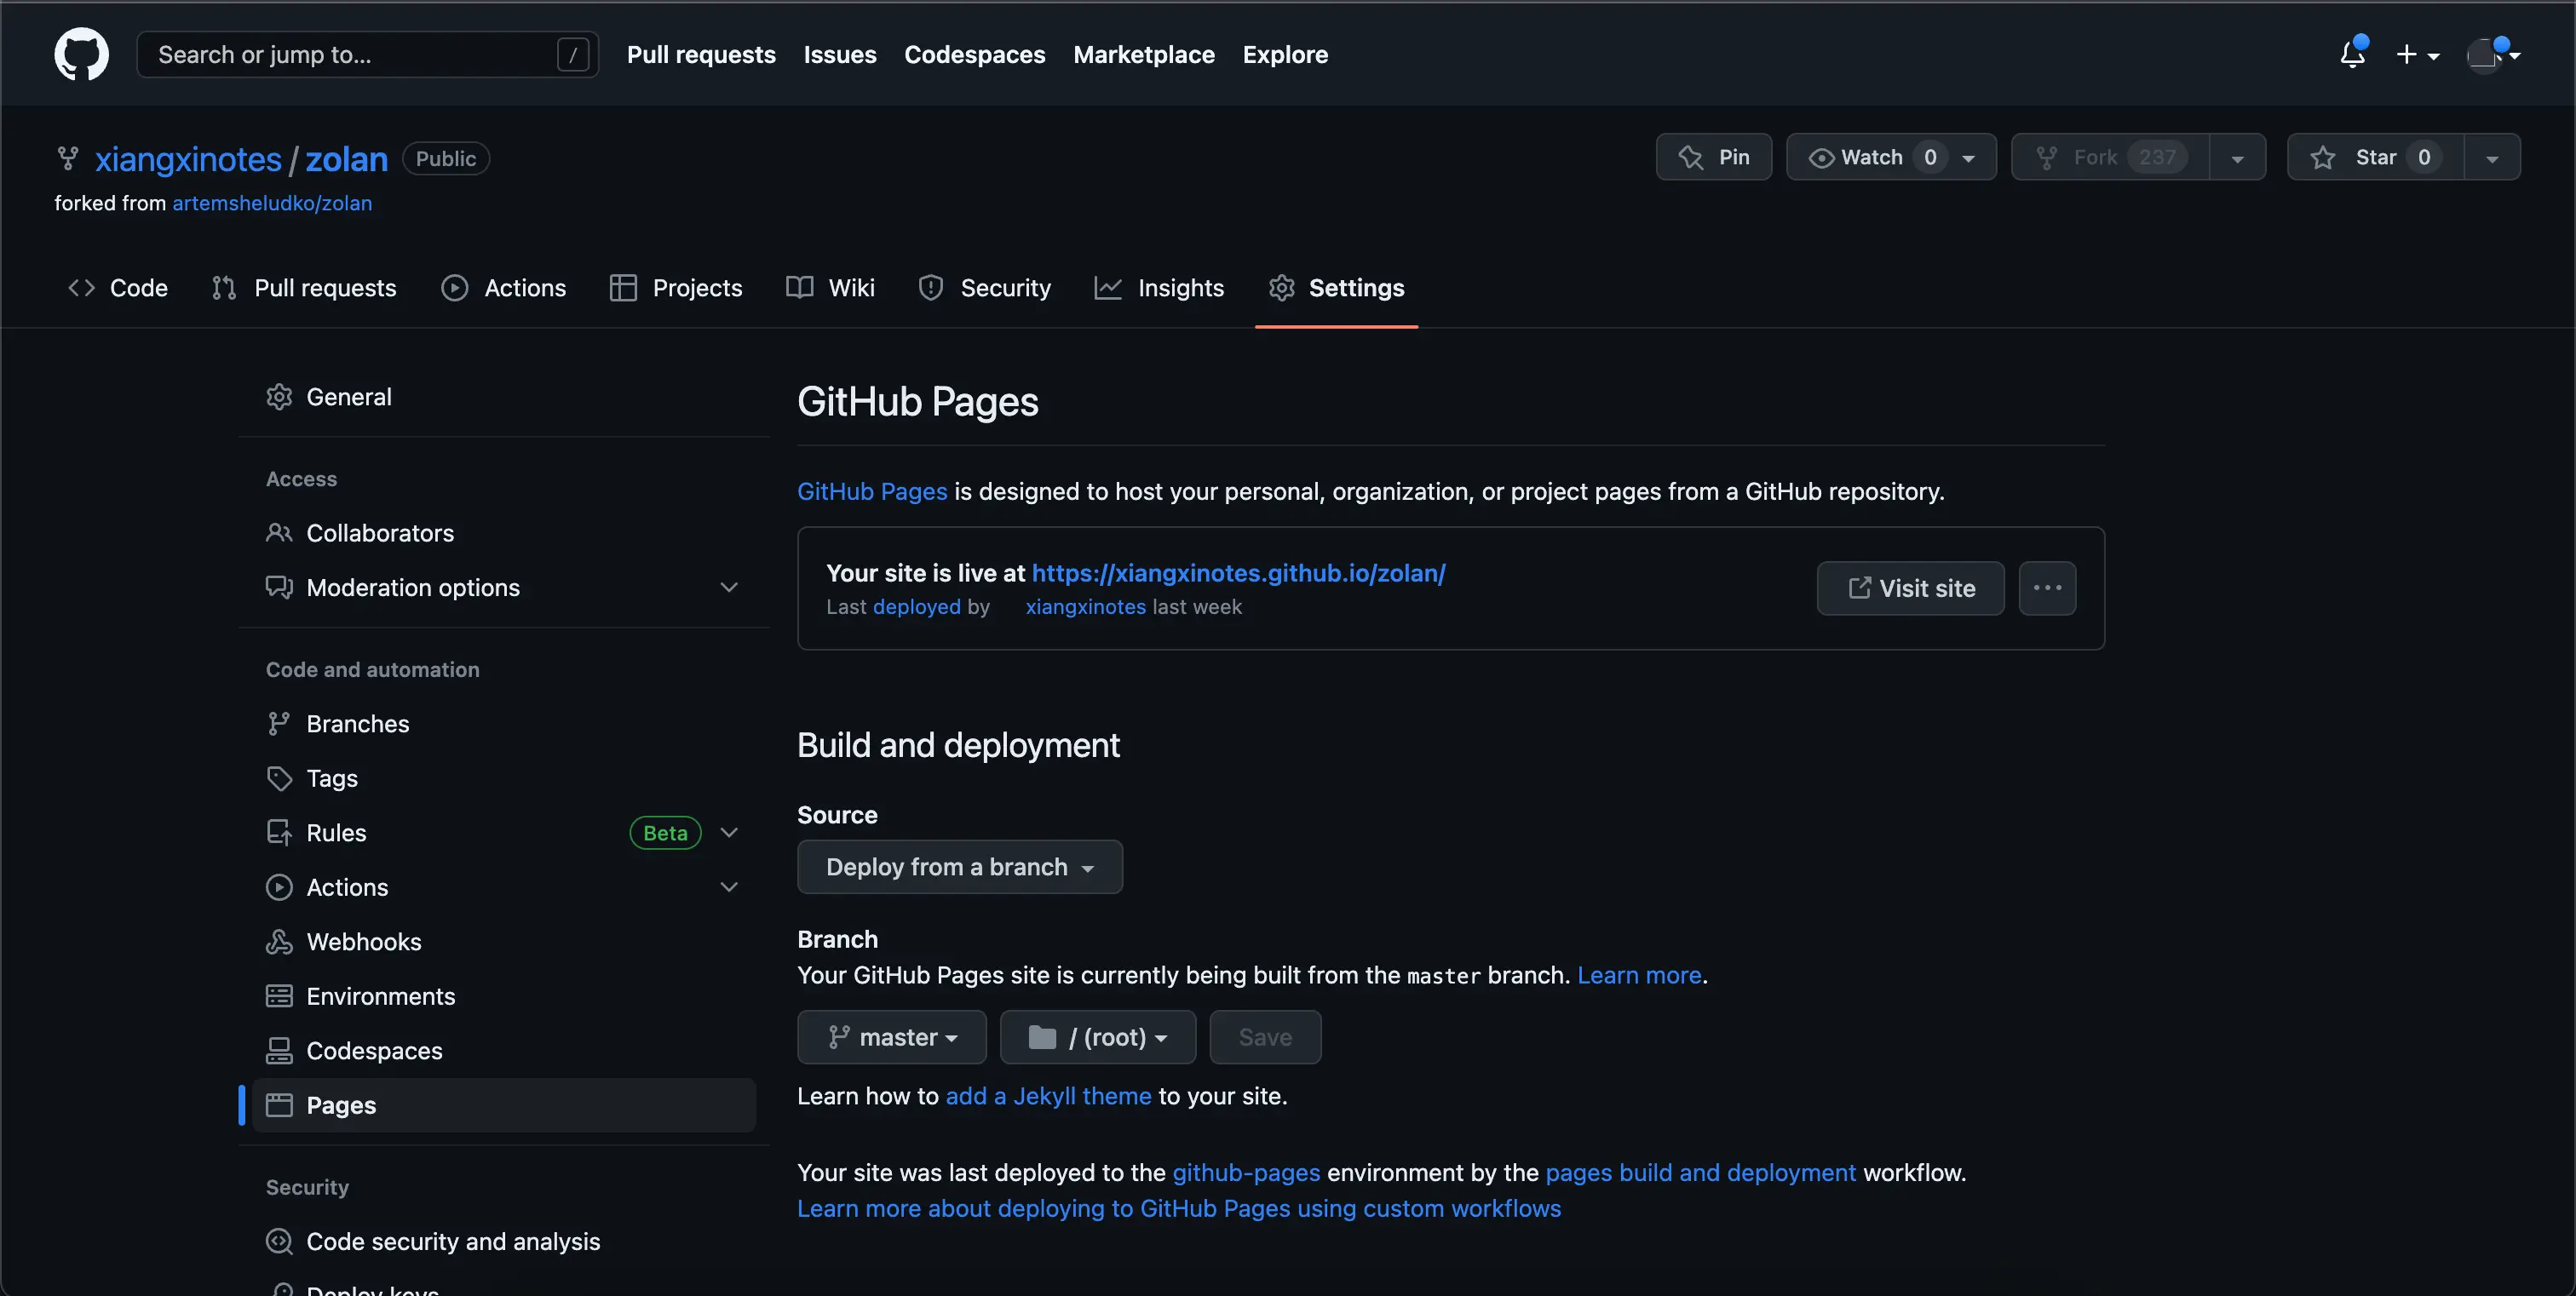
Task: Open the Wiki book icon
Action: pos(799,288)
